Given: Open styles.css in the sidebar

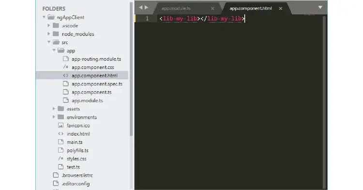Looking at the screenshot, I should (x=76, y=158).
